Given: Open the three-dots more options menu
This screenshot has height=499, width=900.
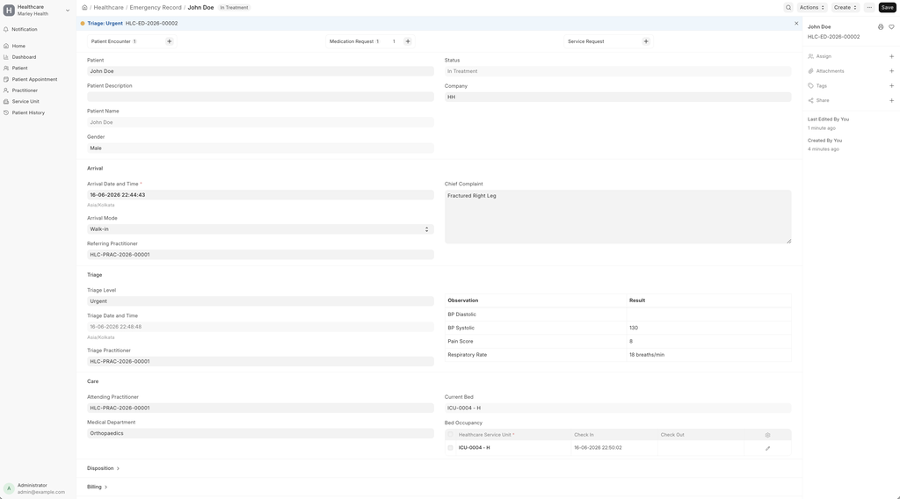Looking at the screenshot, I should 869,7.
